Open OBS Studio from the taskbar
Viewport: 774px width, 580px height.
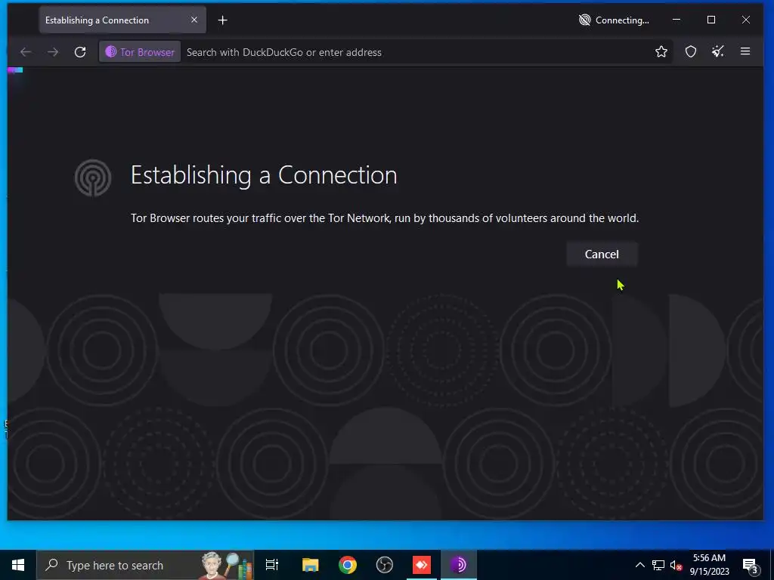click(385, 565)
